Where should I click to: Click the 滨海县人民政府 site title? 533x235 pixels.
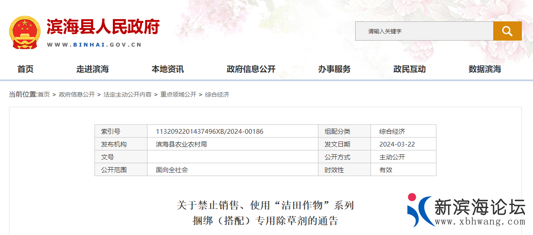pos(103,26)
